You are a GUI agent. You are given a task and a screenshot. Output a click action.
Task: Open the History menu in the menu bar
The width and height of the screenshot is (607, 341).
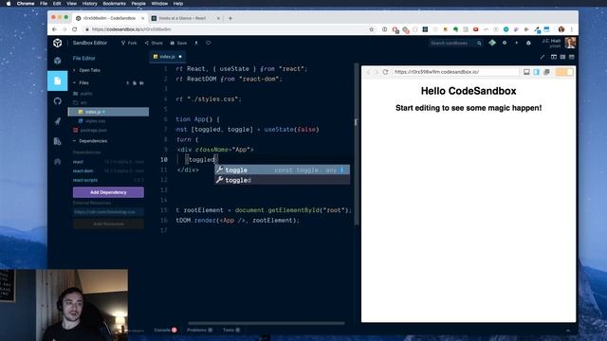coord(89,4)
